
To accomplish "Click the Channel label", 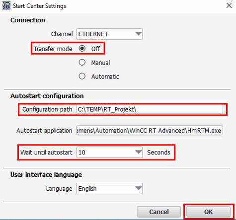I will click(x=62, y=34).
